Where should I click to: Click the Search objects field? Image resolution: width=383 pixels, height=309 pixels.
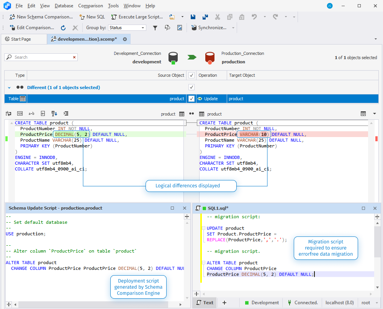[x=41, y=57]
